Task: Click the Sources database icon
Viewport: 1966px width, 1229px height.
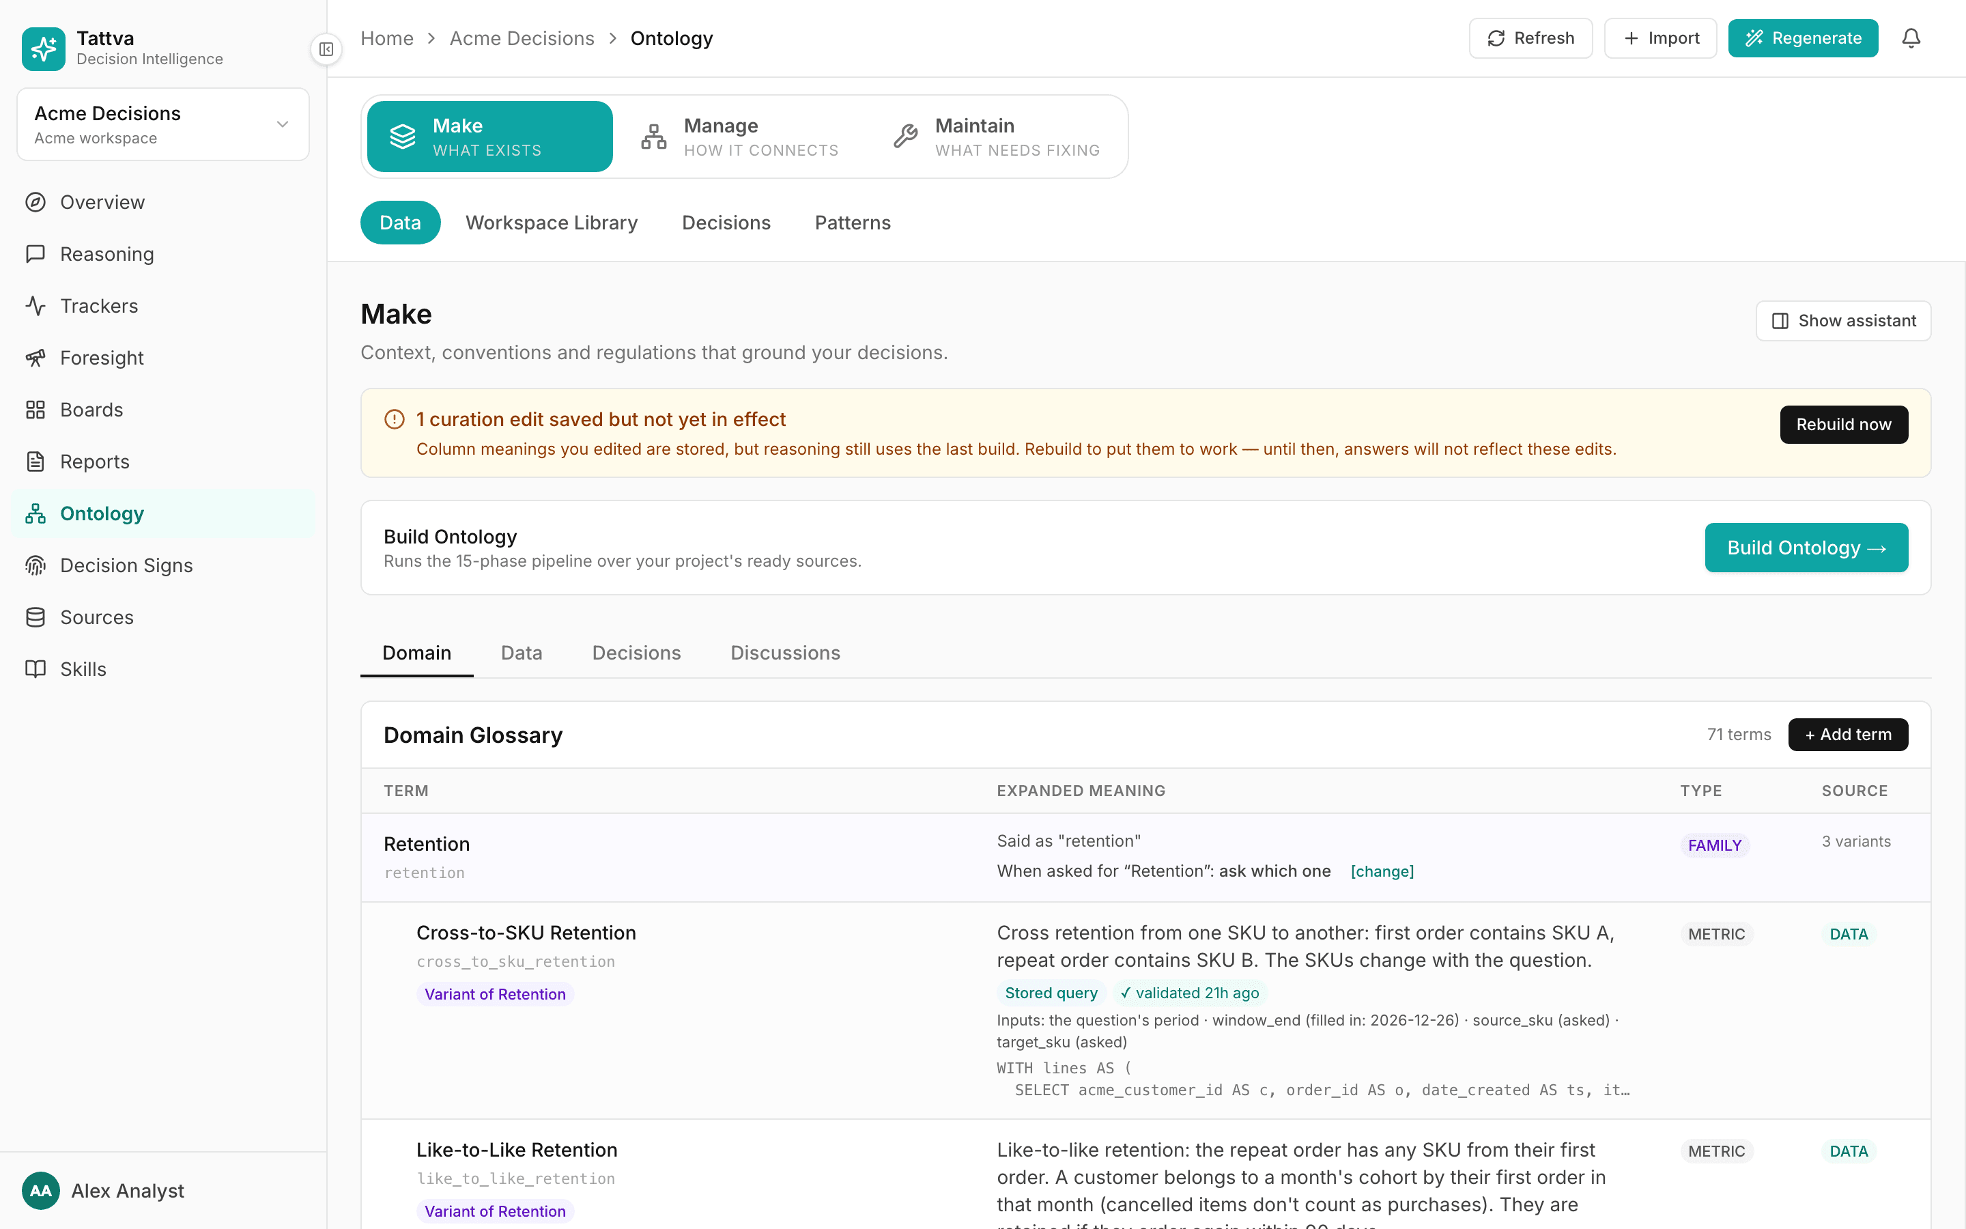Action: [35, 618]
